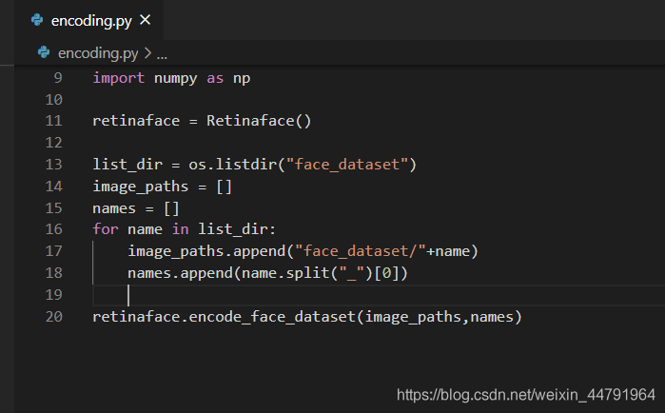
Task: Click the 'names' argument on line 20
Action: coord(492,317)
